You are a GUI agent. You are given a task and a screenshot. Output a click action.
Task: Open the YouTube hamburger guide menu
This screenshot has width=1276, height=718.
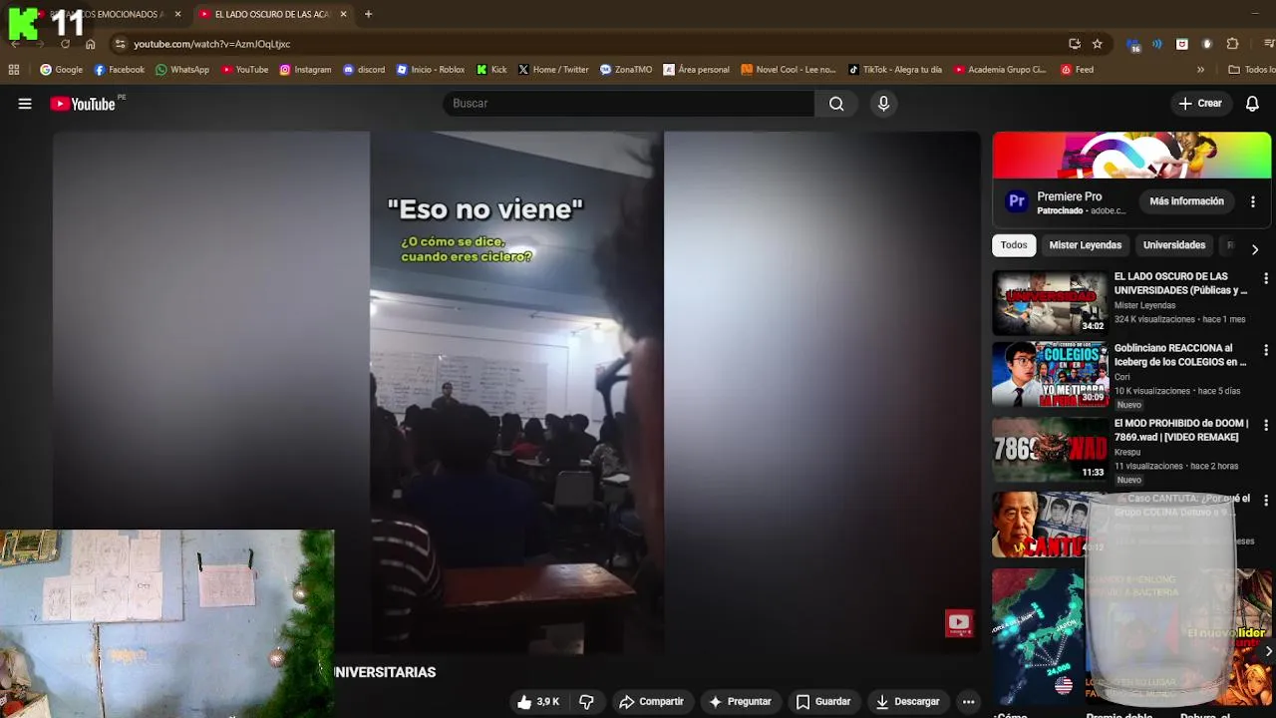coord(25,104)
